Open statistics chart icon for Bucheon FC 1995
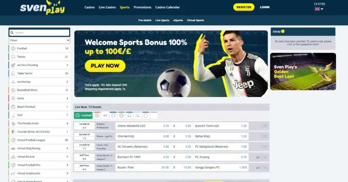 click(258, 157)
